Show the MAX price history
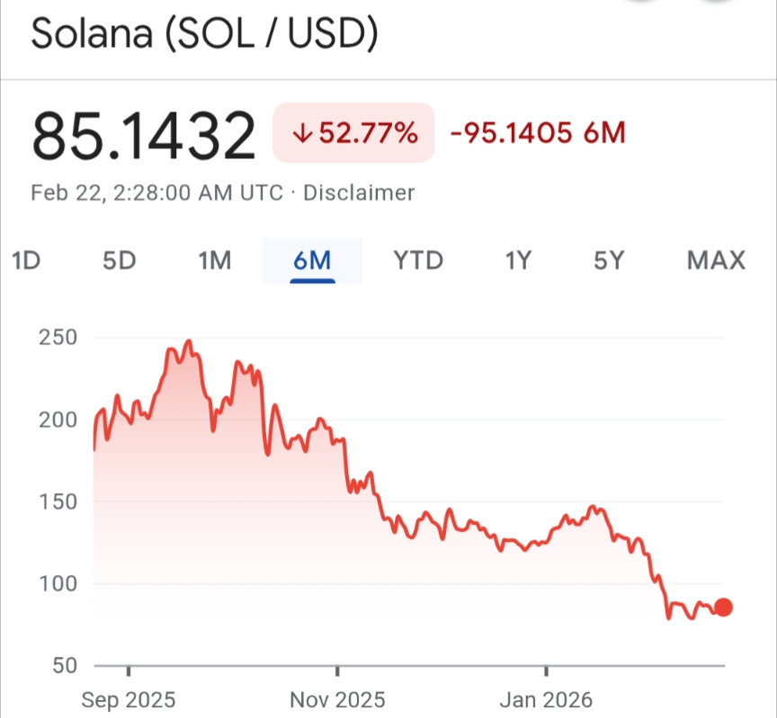This screenshot has width=777, height=718. [716, 261]
